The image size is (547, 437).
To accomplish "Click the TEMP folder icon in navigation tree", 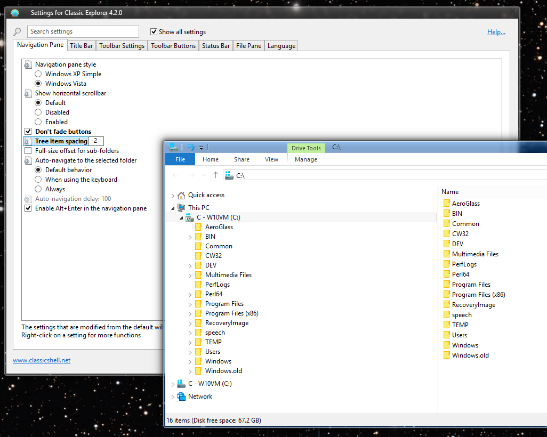I will (198, 342).
